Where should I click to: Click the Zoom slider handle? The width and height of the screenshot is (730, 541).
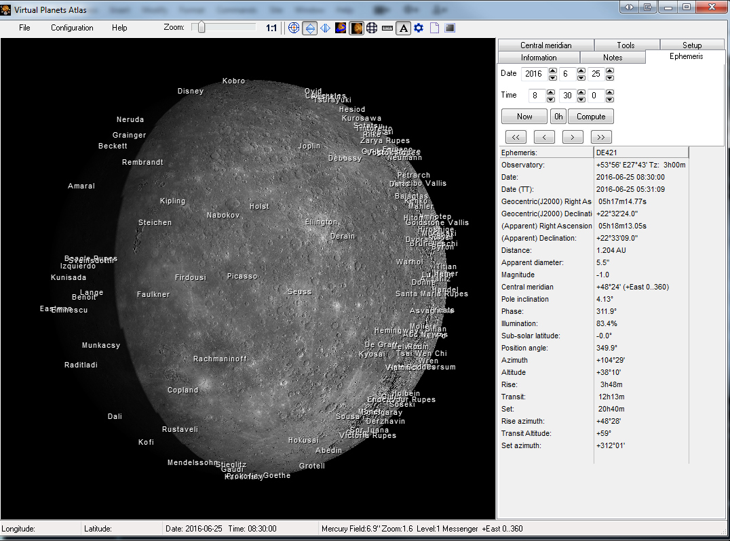click(201, 27)
